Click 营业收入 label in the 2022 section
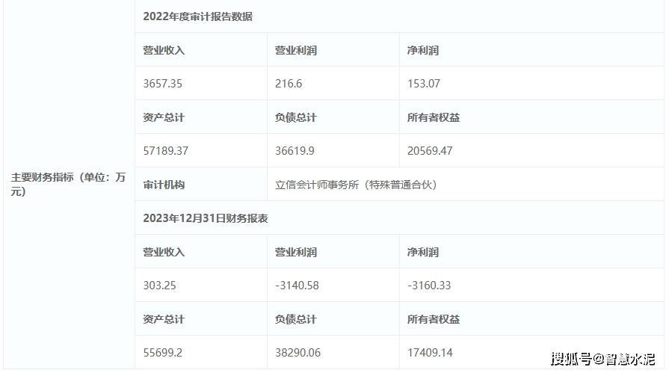 click(164, 50)
